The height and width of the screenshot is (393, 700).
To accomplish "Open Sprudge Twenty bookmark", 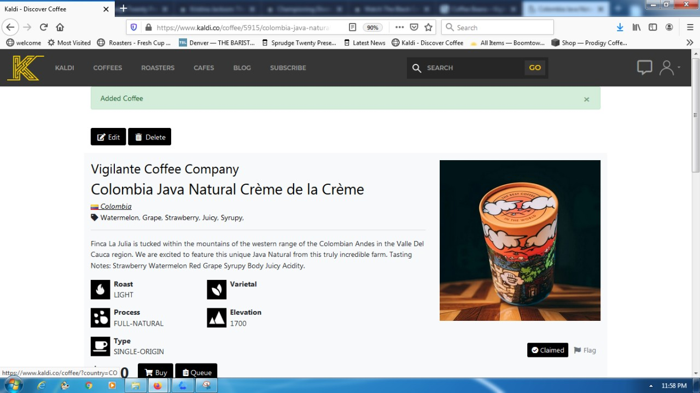I will pos(299,43).
